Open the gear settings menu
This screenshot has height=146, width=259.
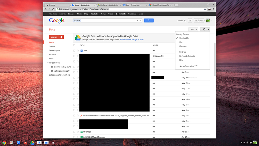(205, 29)
